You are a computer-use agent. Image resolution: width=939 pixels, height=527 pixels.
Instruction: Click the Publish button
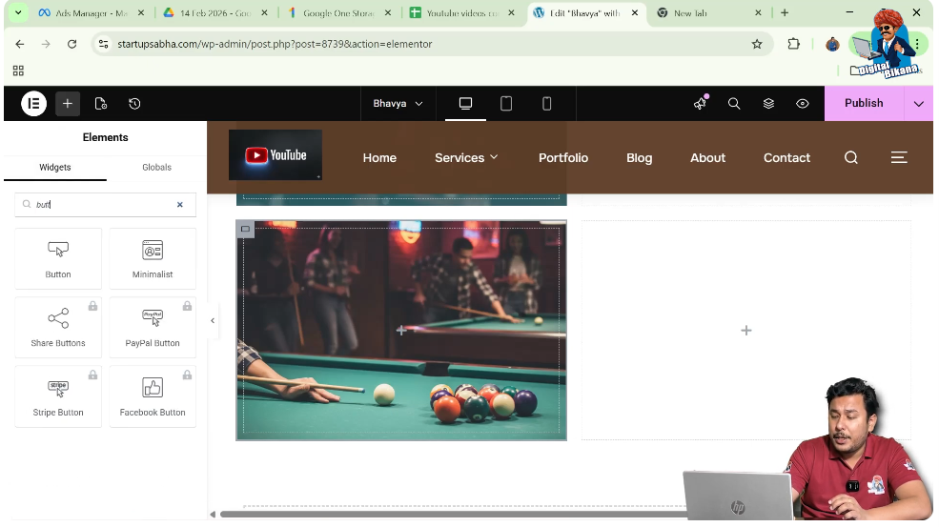pyautogui.click(x=864, y=103)
